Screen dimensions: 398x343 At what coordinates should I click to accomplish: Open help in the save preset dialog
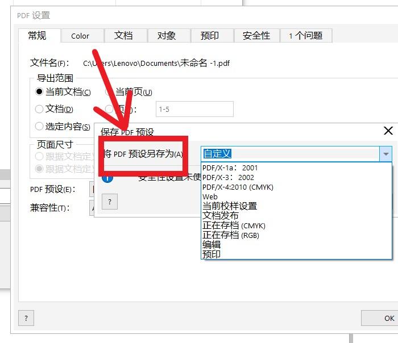110,202
